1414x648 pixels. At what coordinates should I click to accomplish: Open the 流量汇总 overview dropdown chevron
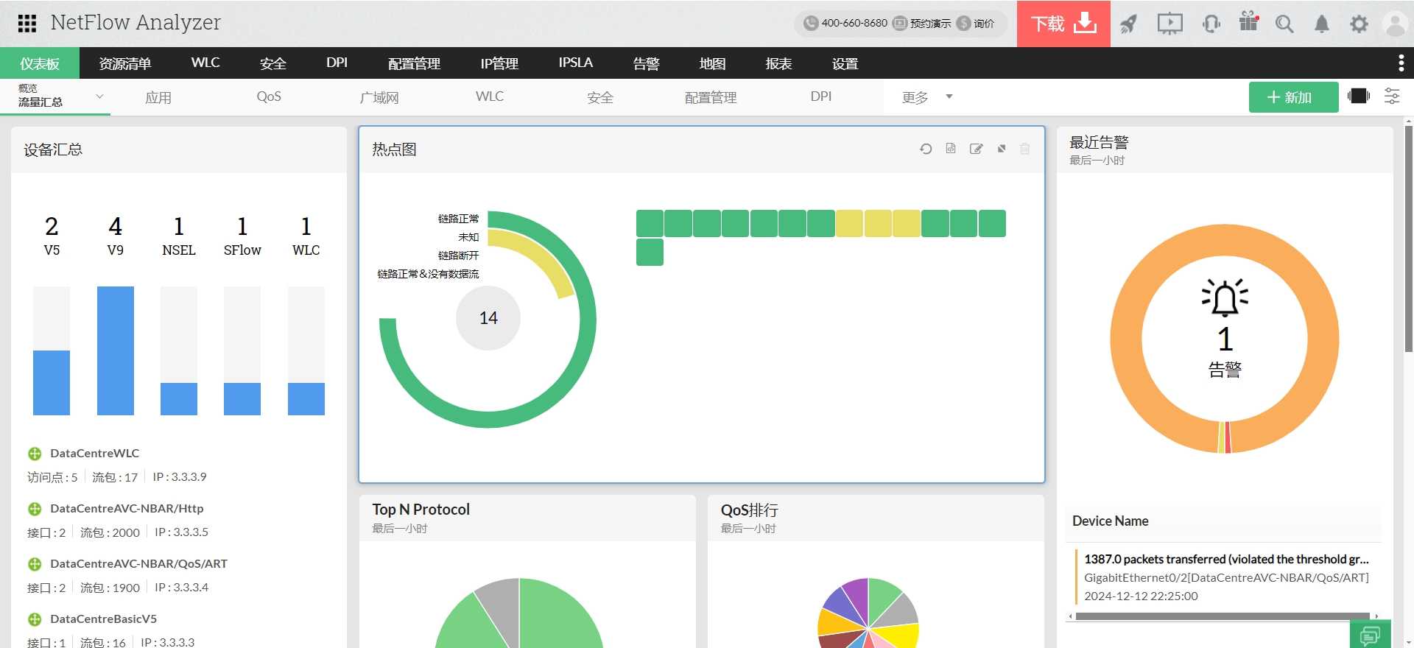click(99, 96)
